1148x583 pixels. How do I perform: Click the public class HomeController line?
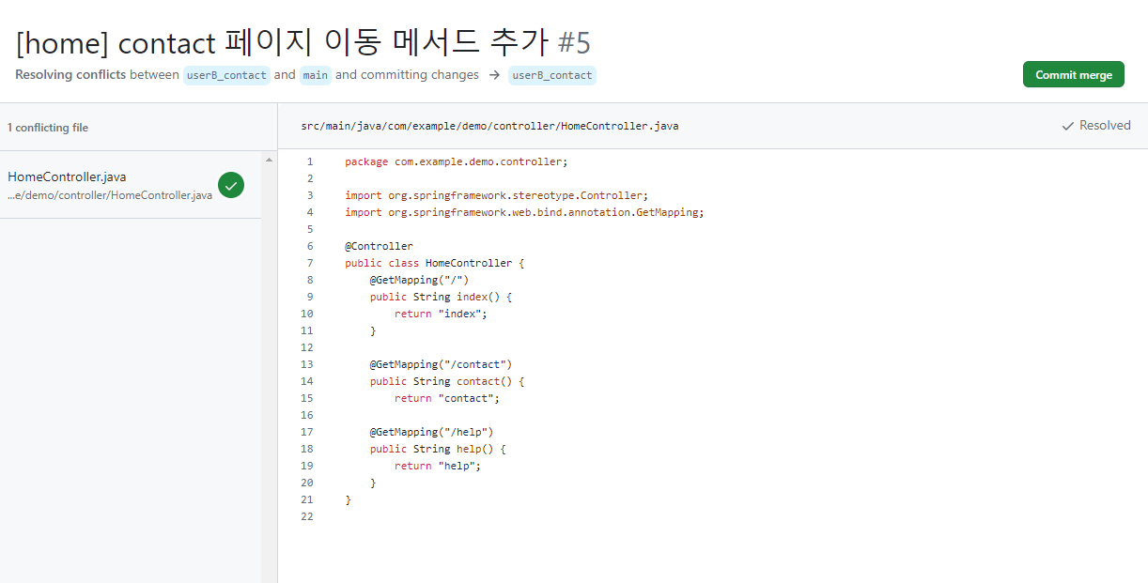pyautogui.click(x=434, y=263)
